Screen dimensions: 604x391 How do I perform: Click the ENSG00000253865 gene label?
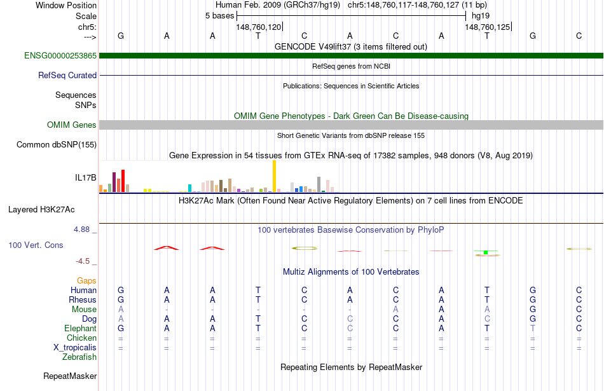(60, 55)
